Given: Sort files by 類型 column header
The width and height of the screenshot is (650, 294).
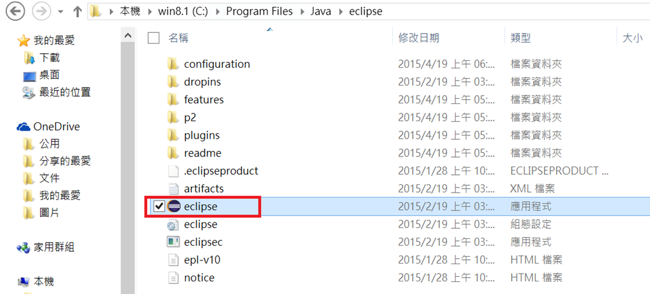Looking at the screenshot, I should click(x=521, y=38).
